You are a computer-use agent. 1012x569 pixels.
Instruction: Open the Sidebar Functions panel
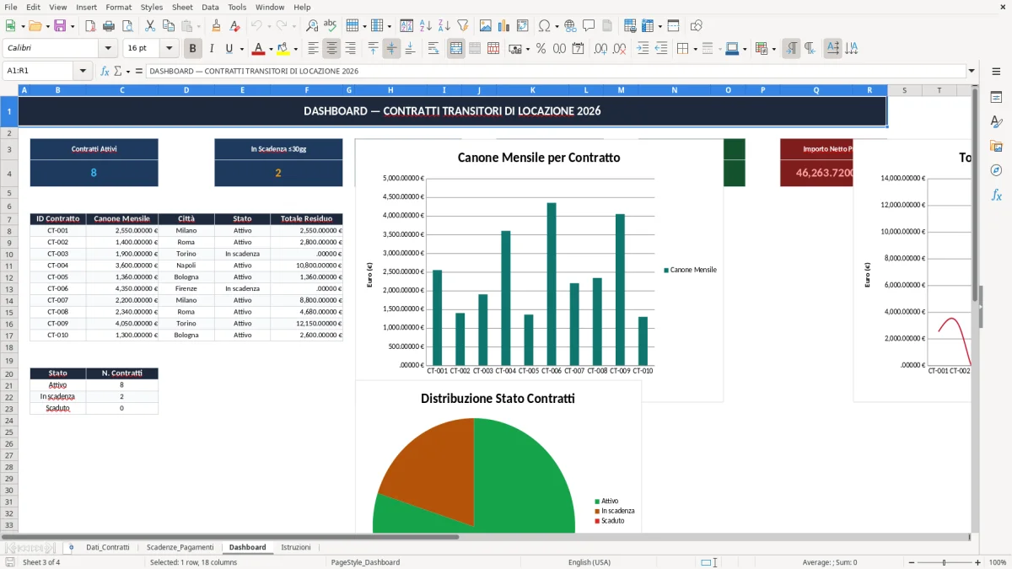996,195
